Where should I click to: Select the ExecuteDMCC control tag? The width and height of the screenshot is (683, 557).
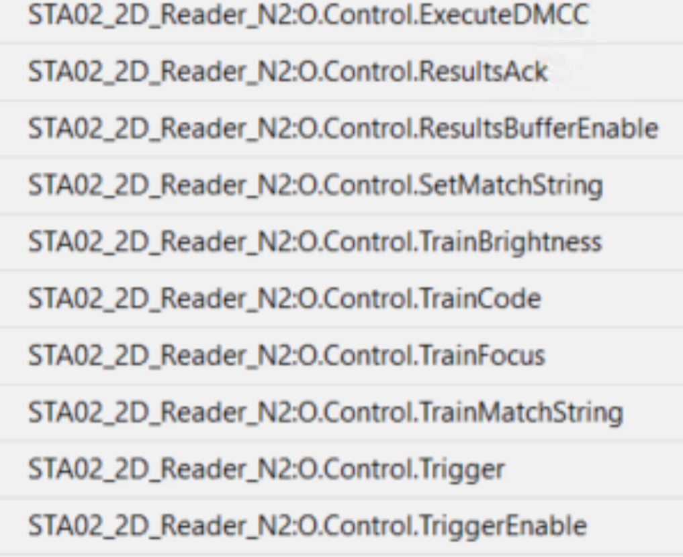click(x=308, y=15)
